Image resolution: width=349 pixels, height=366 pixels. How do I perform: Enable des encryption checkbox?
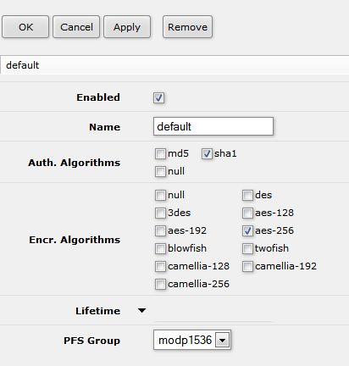coord(247,195)
